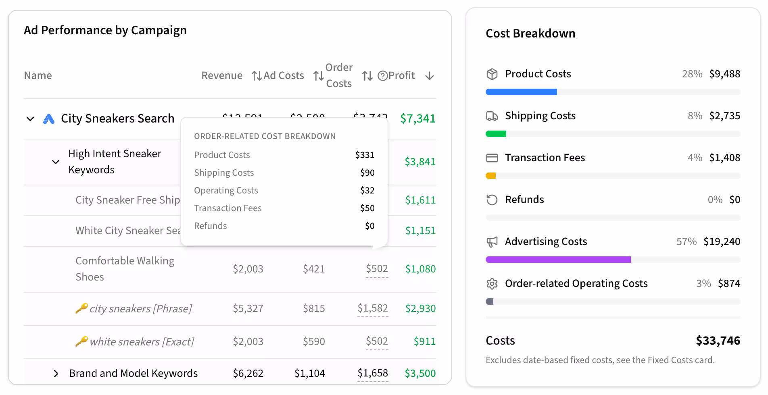768x395 pixels.
Task: Click the $590 ad costs value
Action: (314, 341)
